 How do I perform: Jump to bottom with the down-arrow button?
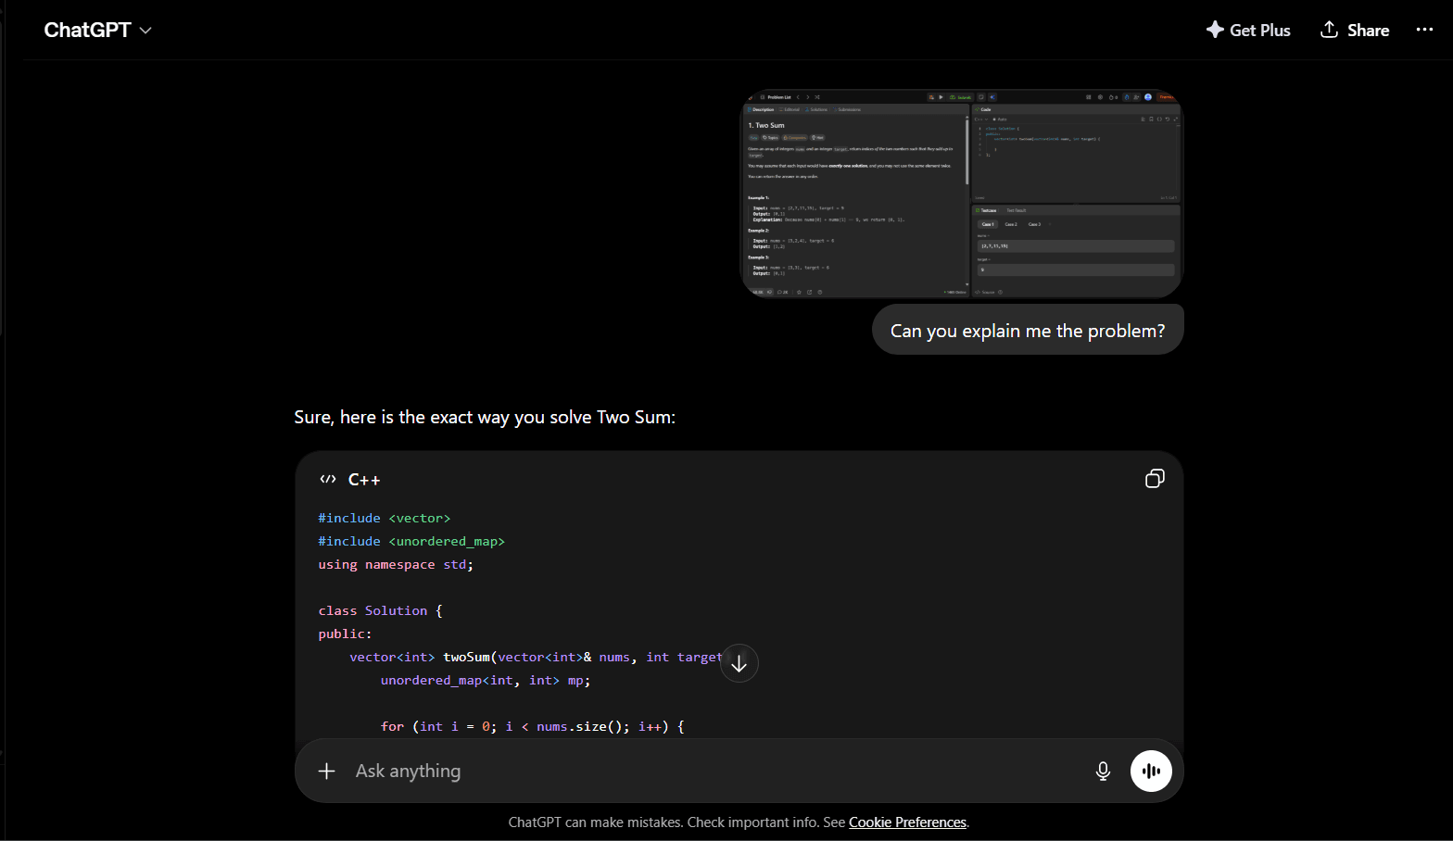click(739, 663)
